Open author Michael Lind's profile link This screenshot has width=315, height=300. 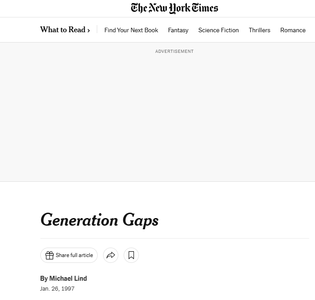(x=68, y=279)
